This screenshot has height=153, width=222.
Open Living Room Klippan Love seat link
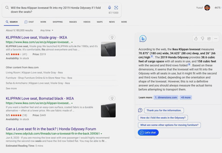[x=34, y=72]
